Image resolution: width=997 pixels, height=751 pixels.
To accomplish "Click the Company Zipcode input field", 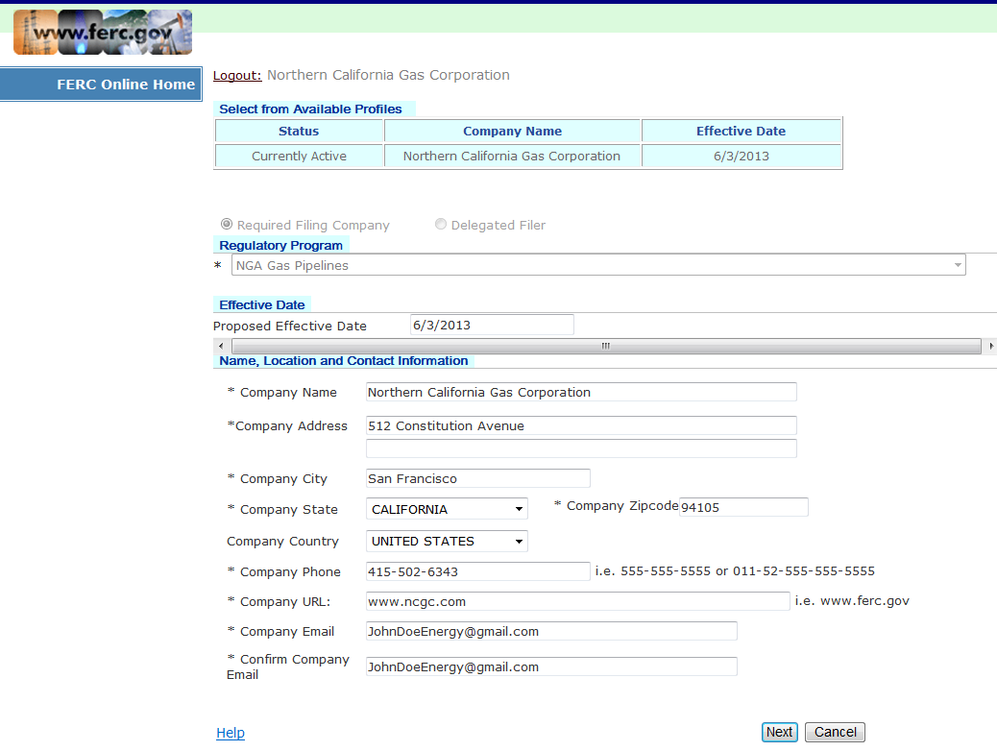I will point(743,507).
